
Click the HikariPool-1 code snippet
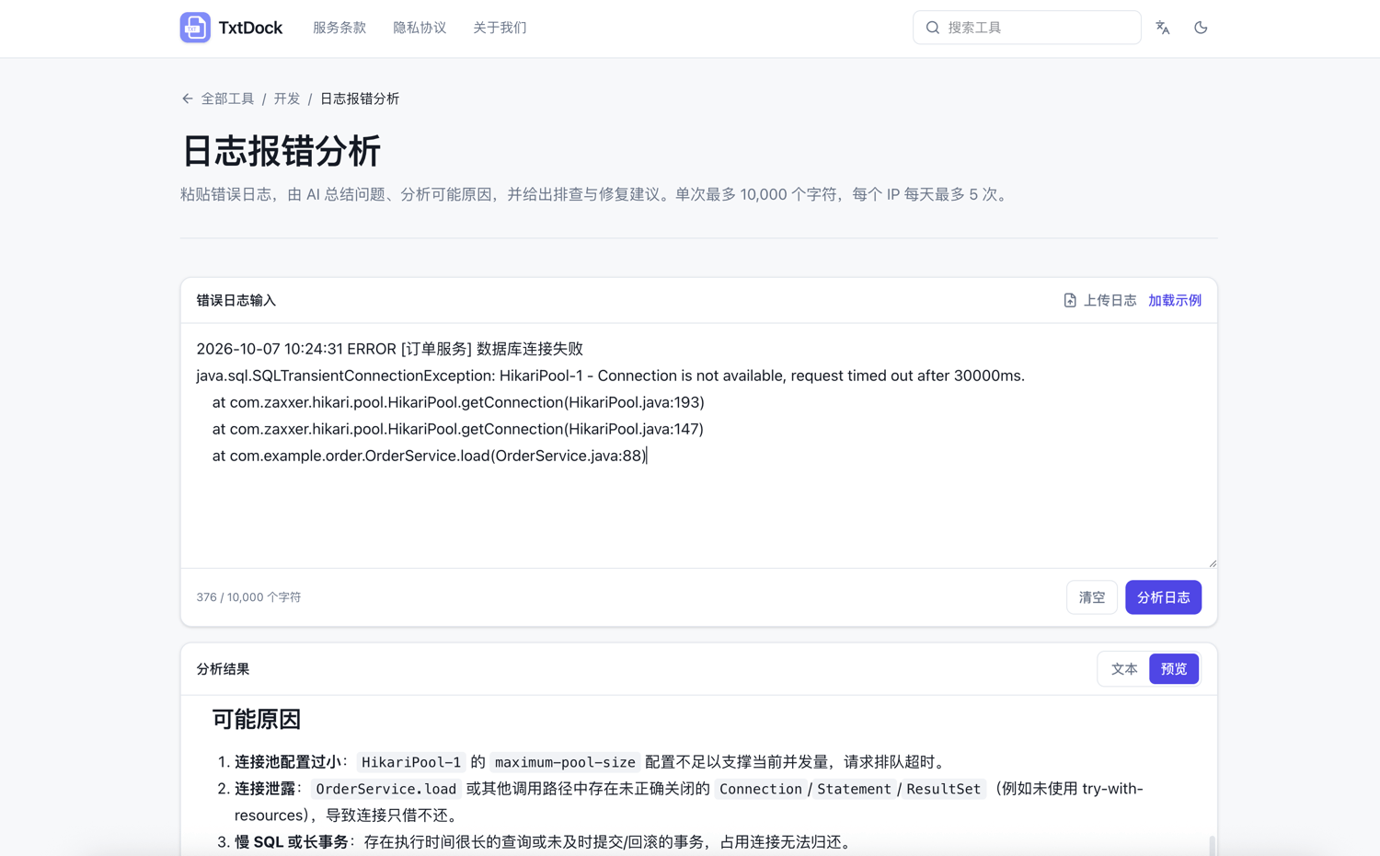coord(411,762)
